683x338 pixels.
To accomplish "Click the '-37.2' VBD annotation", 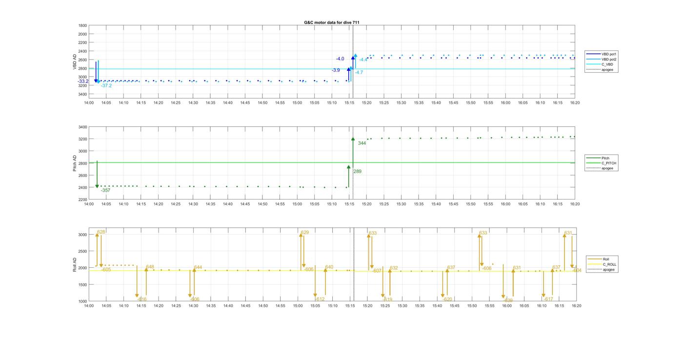I will [x=106, y=85].
